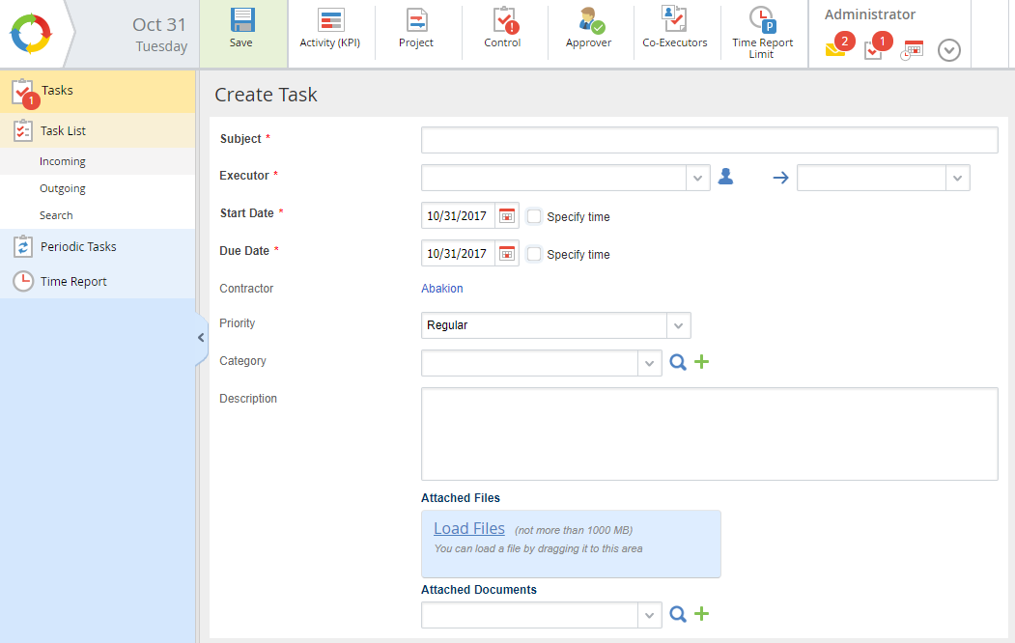Open the Control toolbar icon
The image size is (1015, 643).
[503, 21]
